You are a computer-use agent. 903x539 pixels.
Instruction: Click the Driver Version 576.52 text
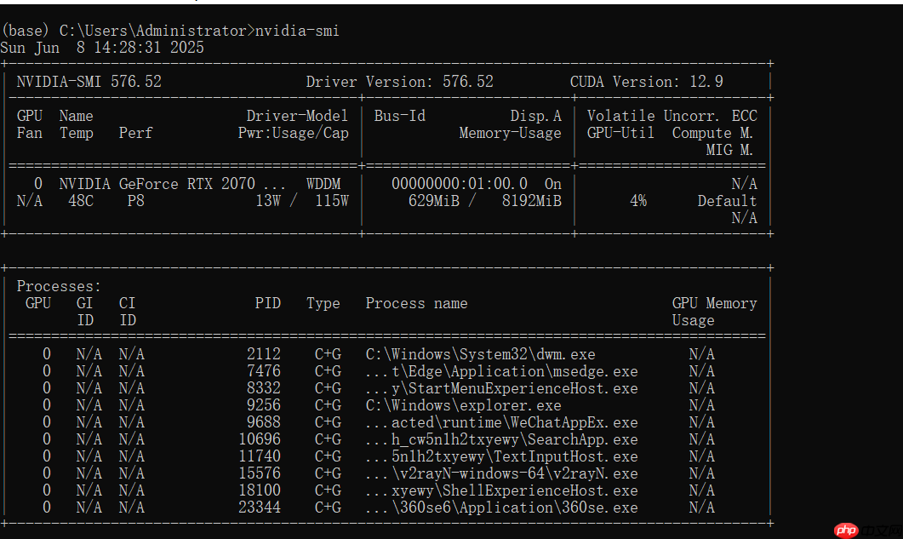click(x=399, y=82)
